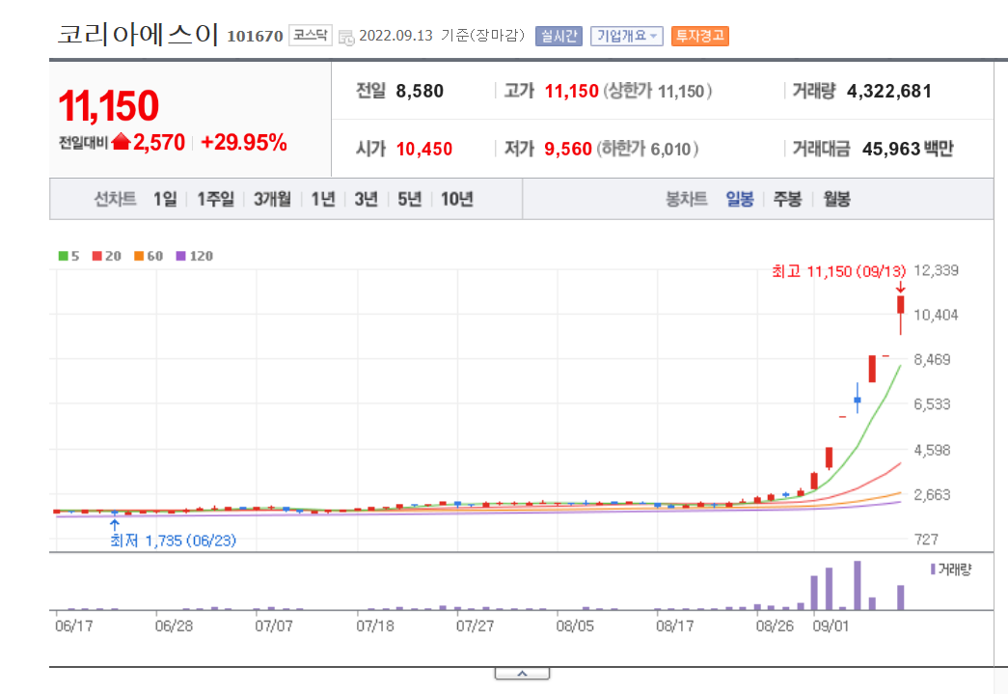This screenshot has width=1008, height=694.
Task: Click low price value 9,560
Action: 567,149
